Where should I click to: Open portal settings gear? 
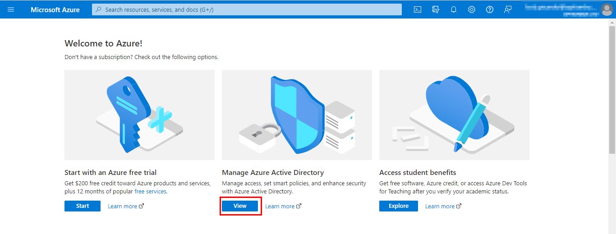[472, 9]
